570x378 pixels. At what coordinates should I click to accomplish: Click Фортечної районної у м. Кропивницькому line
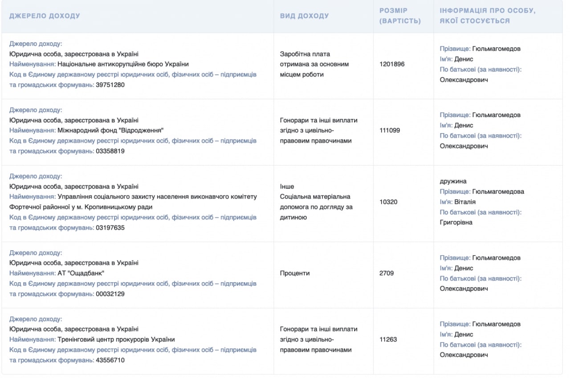[x=81, y=207]
